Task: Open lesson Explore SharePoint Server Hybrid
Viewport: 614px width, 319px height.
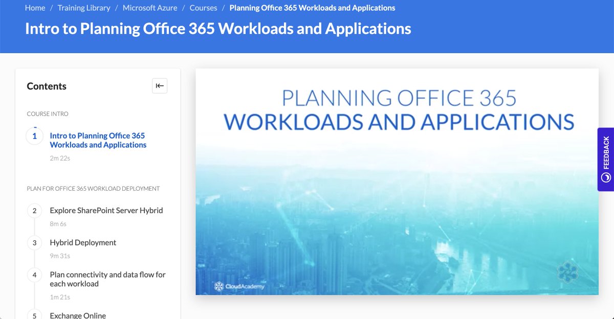Action: pos(106,210)
